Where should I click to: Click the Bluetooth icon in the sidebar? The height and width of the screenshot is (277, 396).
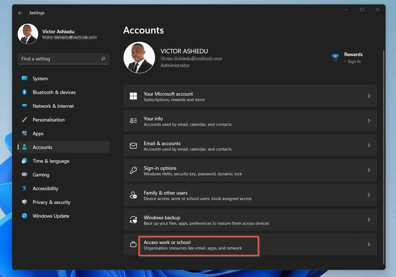(24, 92)
